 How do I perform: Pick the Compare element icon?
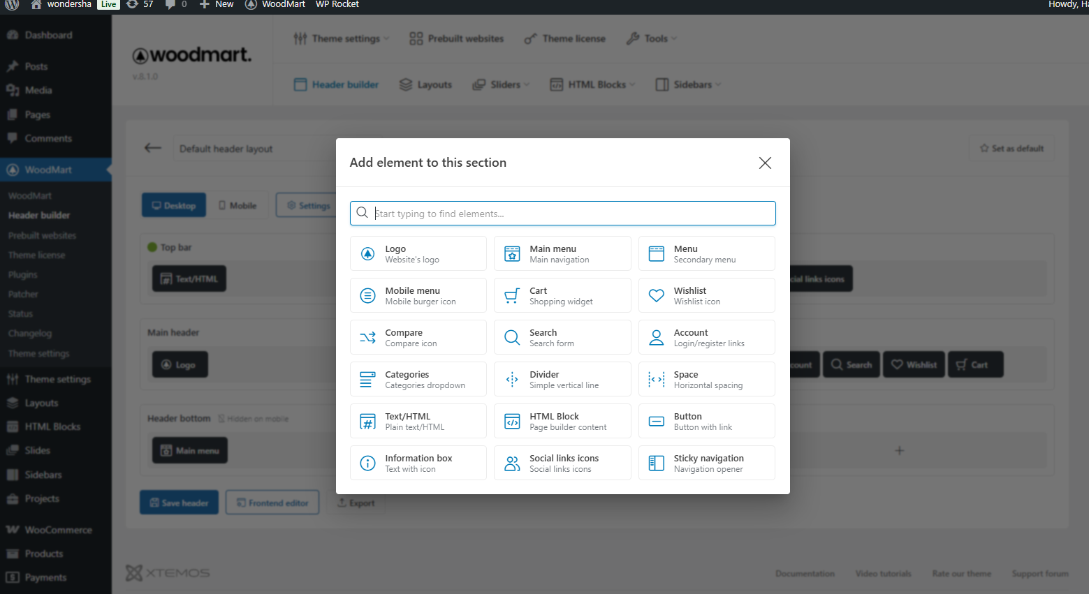(x=367, y=338)
